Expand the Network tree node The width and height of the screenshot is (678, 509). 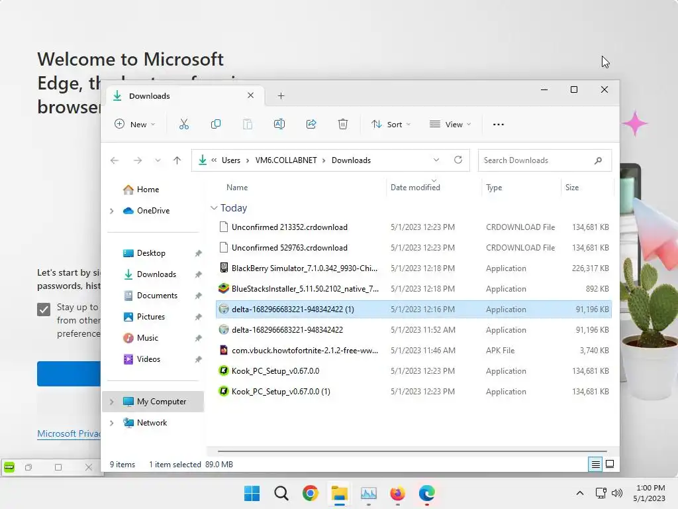(x=111, y=423)
